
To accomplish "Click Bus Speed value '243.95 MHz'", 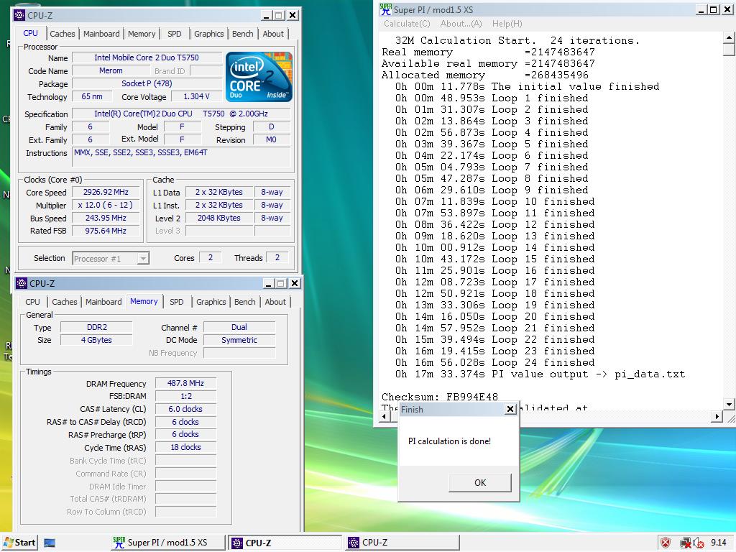I will 106,218.
